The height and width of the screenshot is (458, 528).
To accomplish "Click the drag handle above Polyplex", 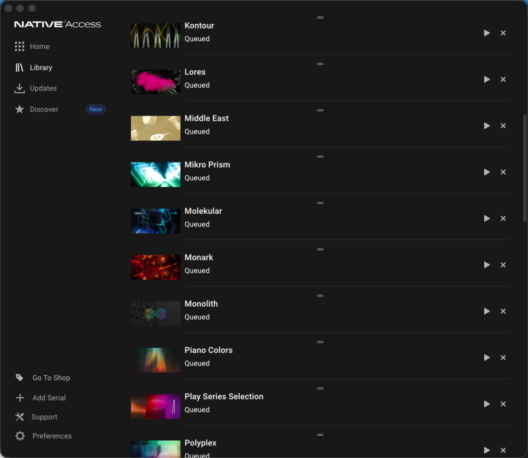I will 320,435.
